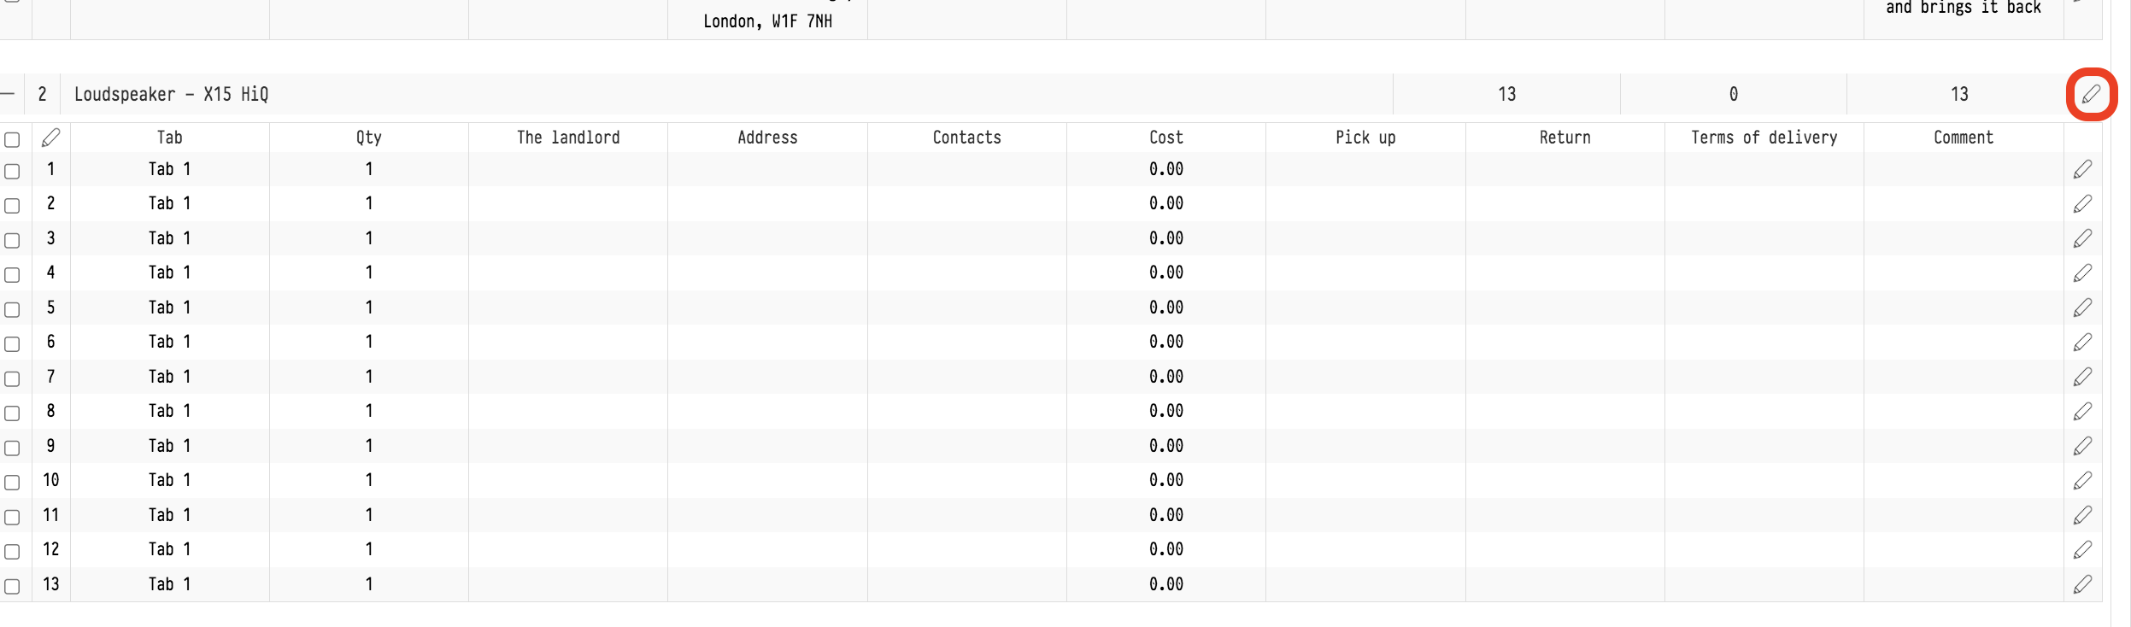Tick the checkbox for row 7
The height and width of the screenshot is (627, 2131).
(x=12, y=378)
